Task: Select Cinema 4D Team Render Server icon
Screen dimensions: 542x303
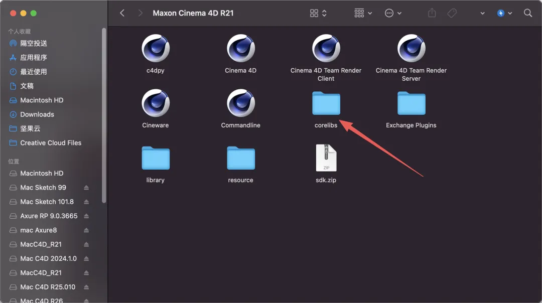Action: [x=411, y=48]
